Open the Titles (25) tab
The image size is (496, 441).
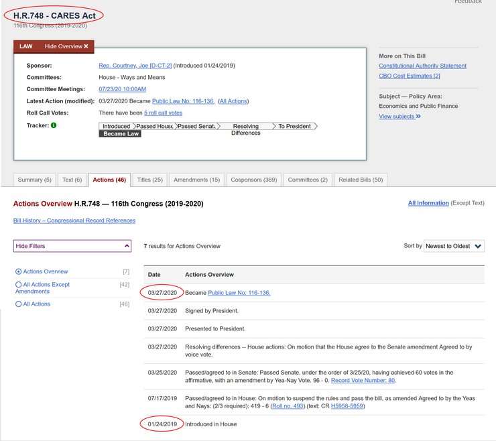point(150,180)
